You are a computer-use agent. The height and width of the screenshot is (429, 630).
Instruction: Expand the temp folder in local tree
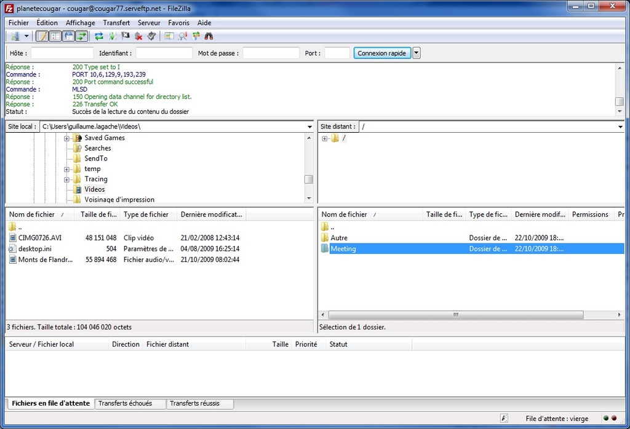(66, 169)
